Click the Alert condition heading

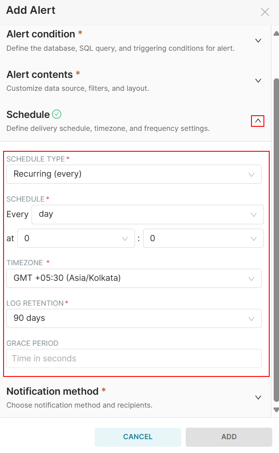coord(41,34)
